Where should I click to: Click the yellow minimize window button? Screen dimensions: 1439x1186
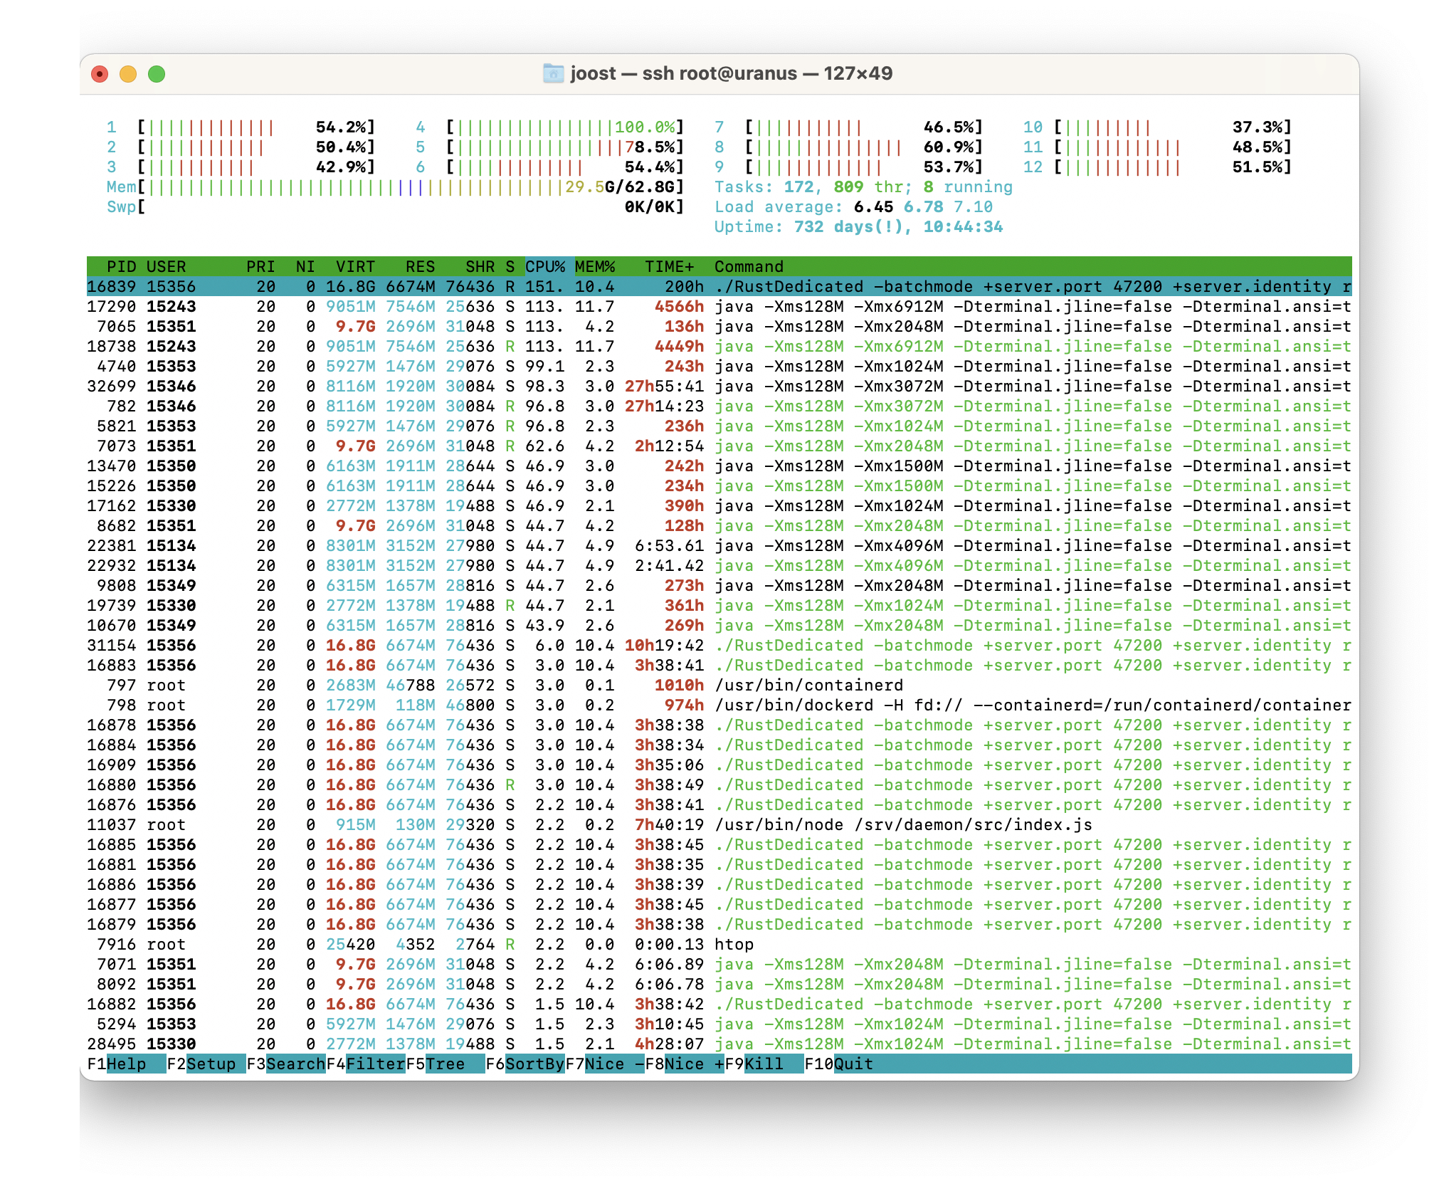click(x=128, y=74)
